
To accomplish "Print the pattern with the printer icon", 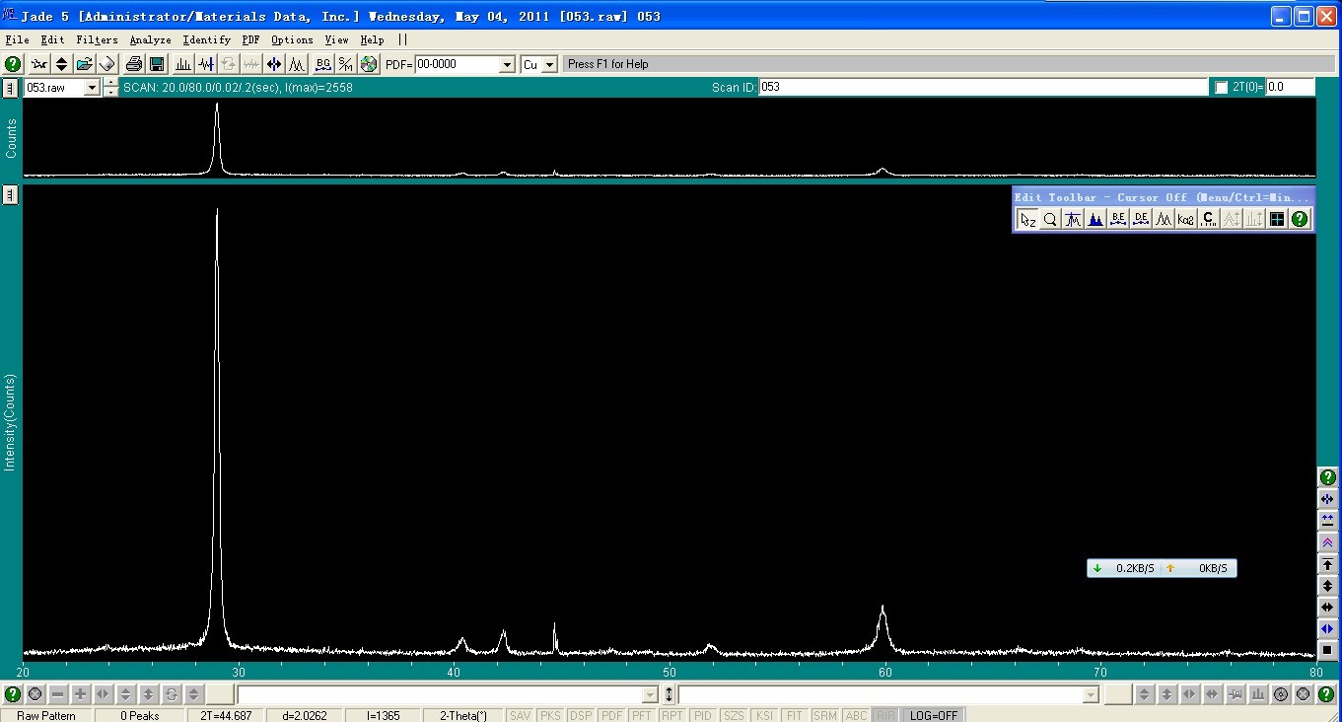I will tap(134, 64).
